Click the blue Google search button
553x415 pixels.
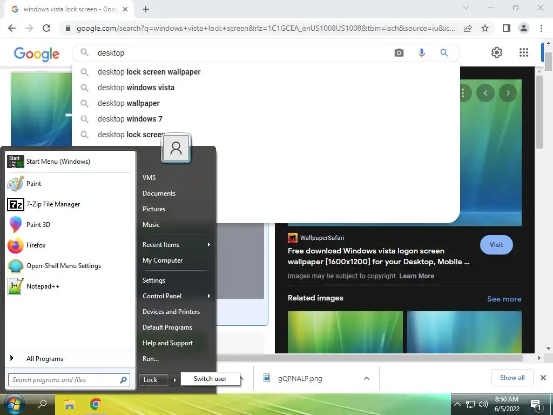coord(444,53)
